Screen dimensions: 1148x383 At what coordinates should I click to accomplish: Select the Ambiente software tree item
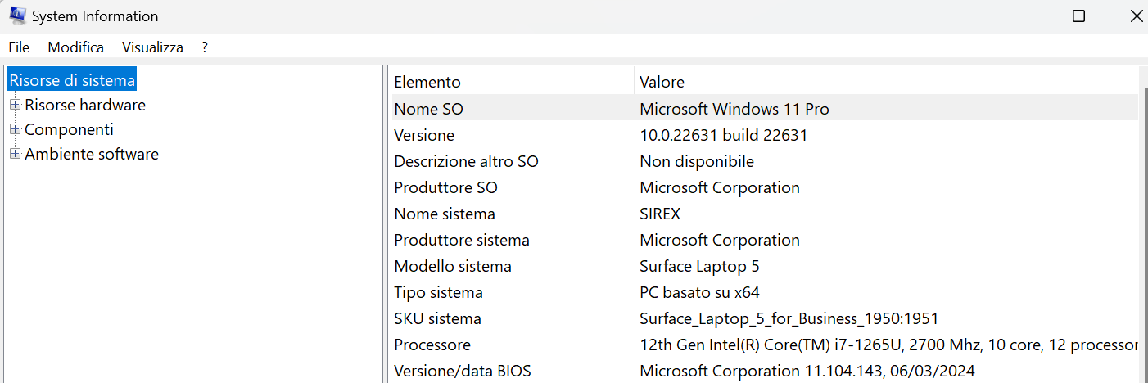pos(92,154)
